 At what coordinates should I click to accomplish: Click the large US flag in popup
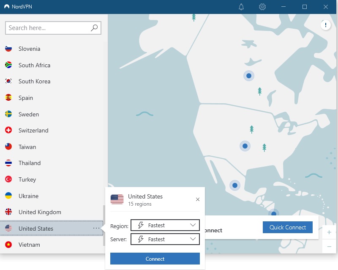pyautogui.click(x=117, y=199)
